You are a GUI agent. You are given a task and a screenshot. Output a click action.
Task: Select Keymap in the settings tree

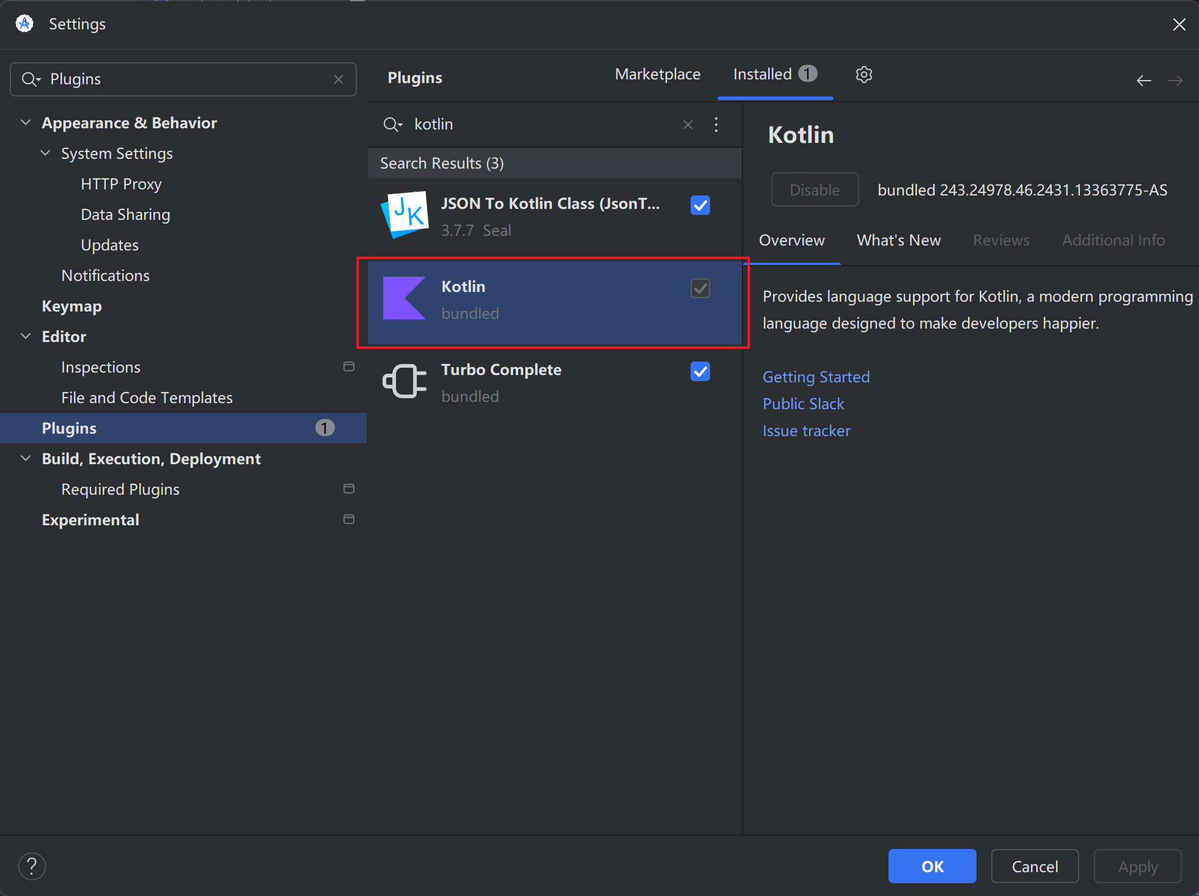pyautogui.click(x=71, y=306)
